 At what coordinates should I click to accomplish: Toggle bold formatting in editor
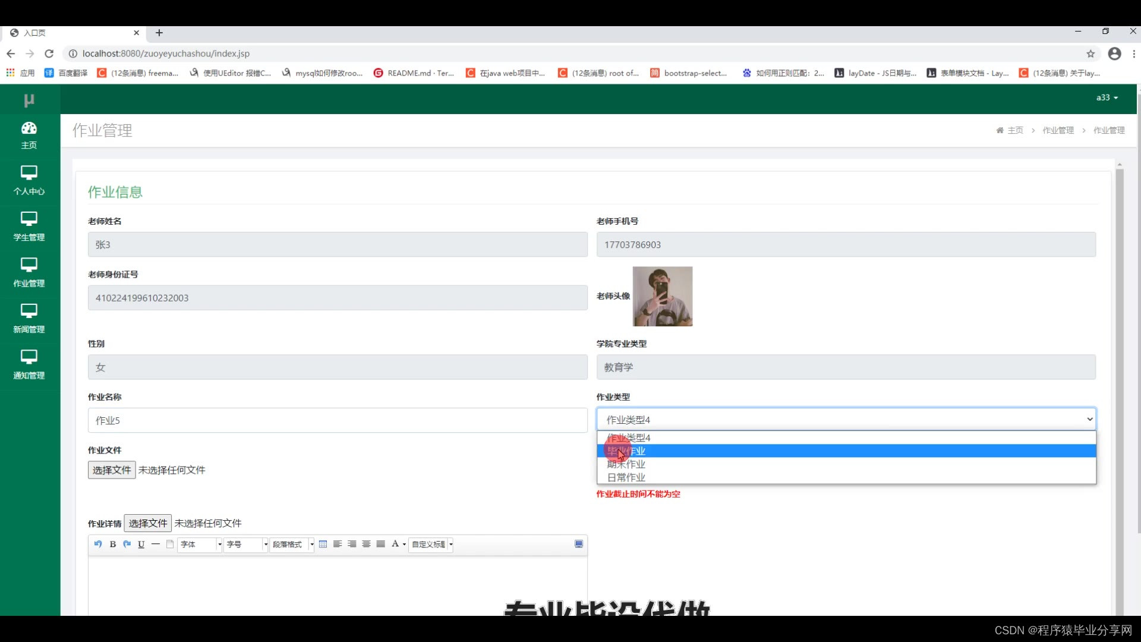[112, 544]
